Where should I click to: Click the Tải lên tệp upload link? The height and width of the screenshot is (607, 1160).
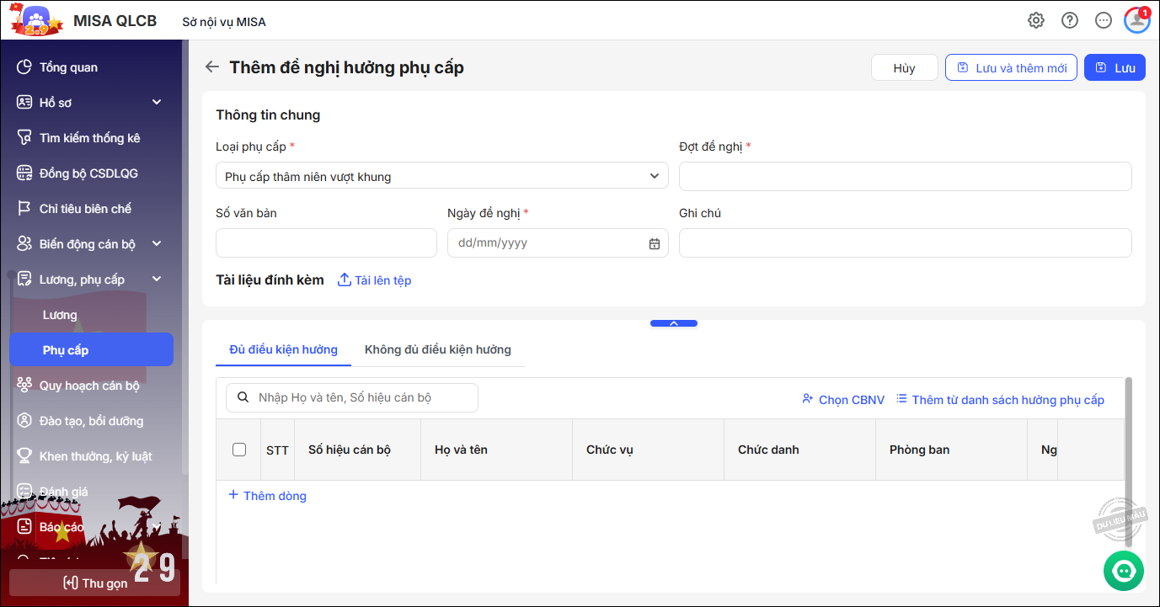[x=375, y=280]
